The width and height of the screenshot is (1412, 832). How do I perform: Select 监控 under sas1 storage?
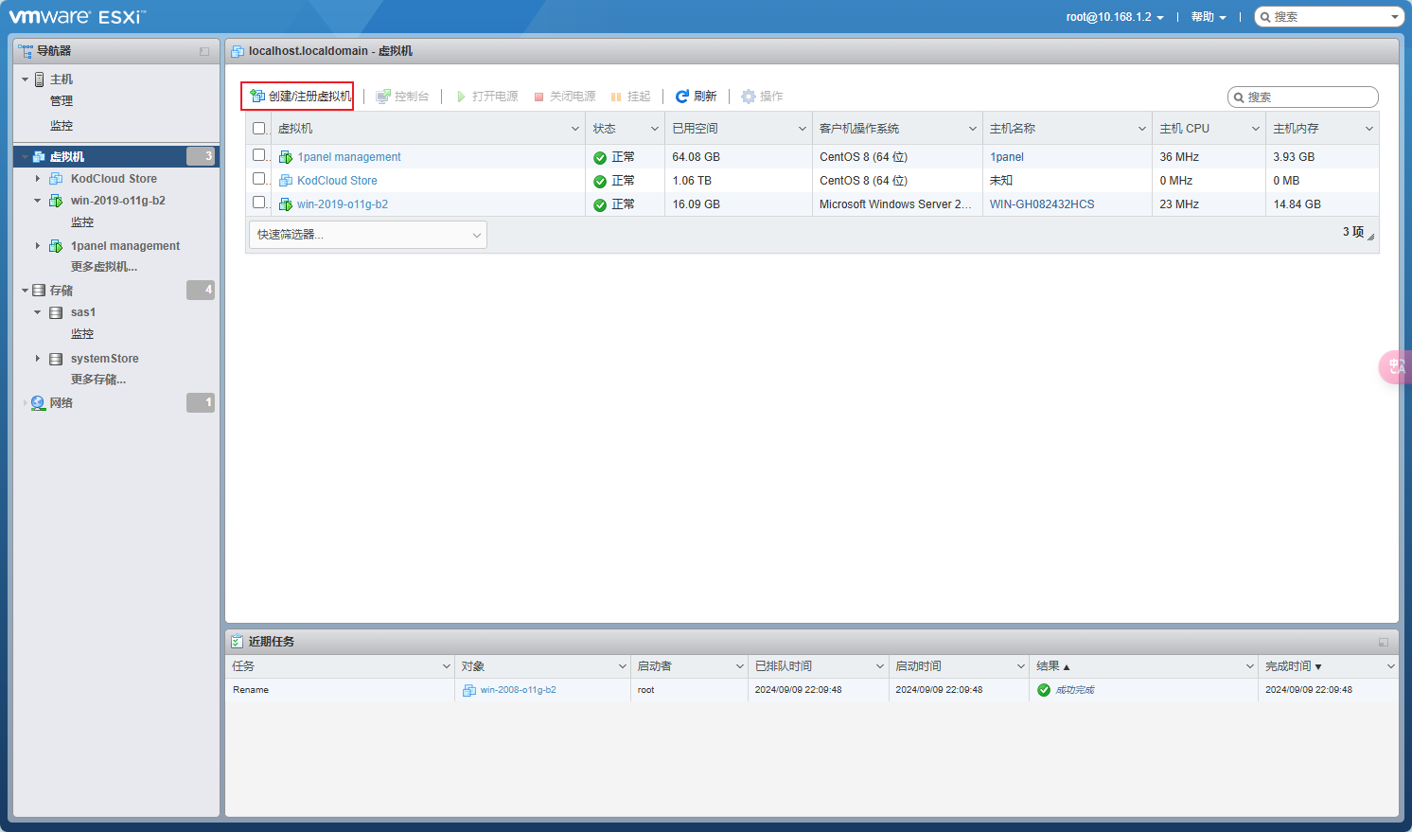coord(82,334)
